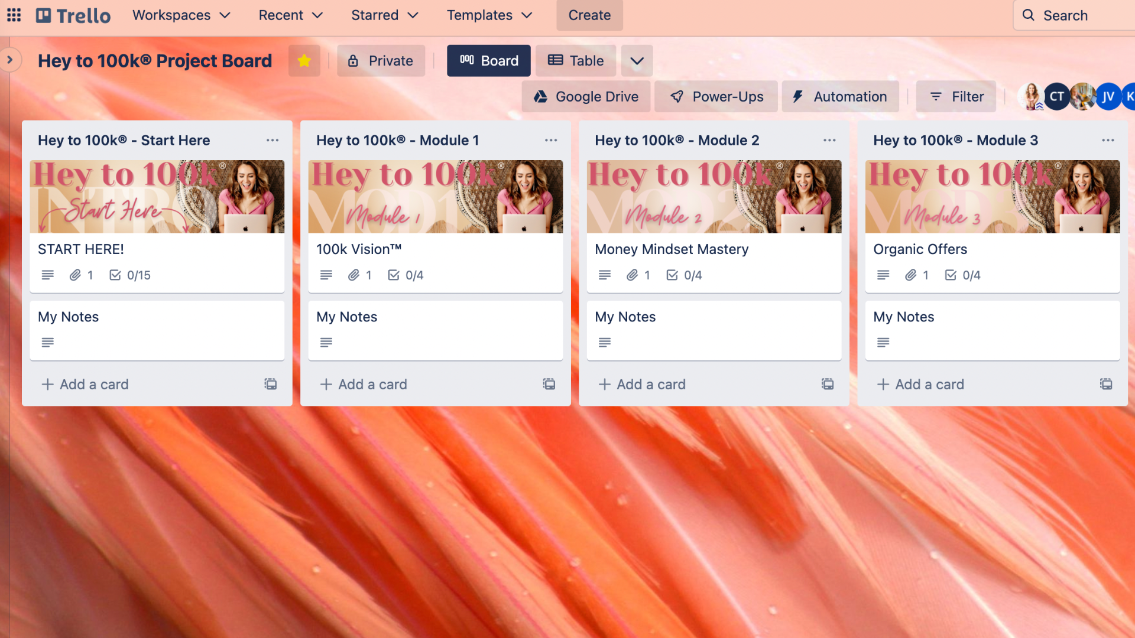Open the apps grid switcher icon
The height and width of the screenshot is (638, 1135).
[14, 15]
